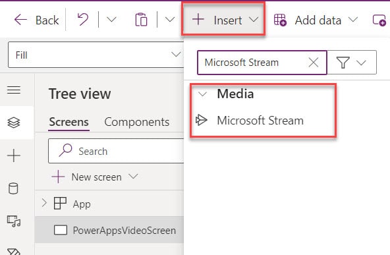Toggle the hamburger navigation menu
This screenshot has width=390, height=255.
click(x=14, y=90)
